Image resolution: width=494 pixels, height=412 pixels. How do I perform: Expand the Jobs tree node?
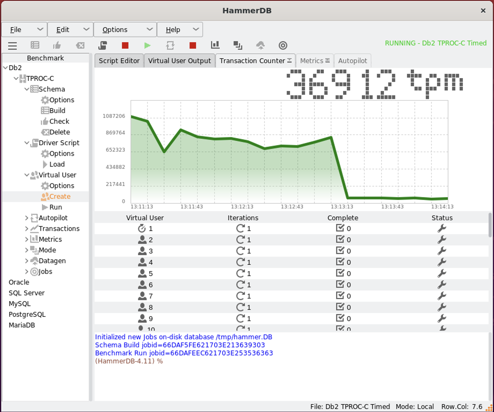tap(27, 271)
